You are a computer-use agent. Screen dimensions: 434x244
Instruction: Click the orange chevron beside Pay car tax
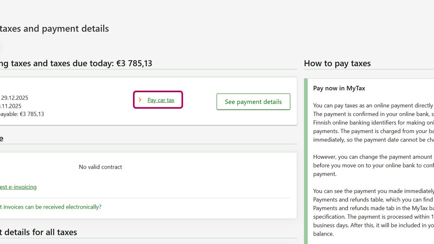(x=140, y=100)
